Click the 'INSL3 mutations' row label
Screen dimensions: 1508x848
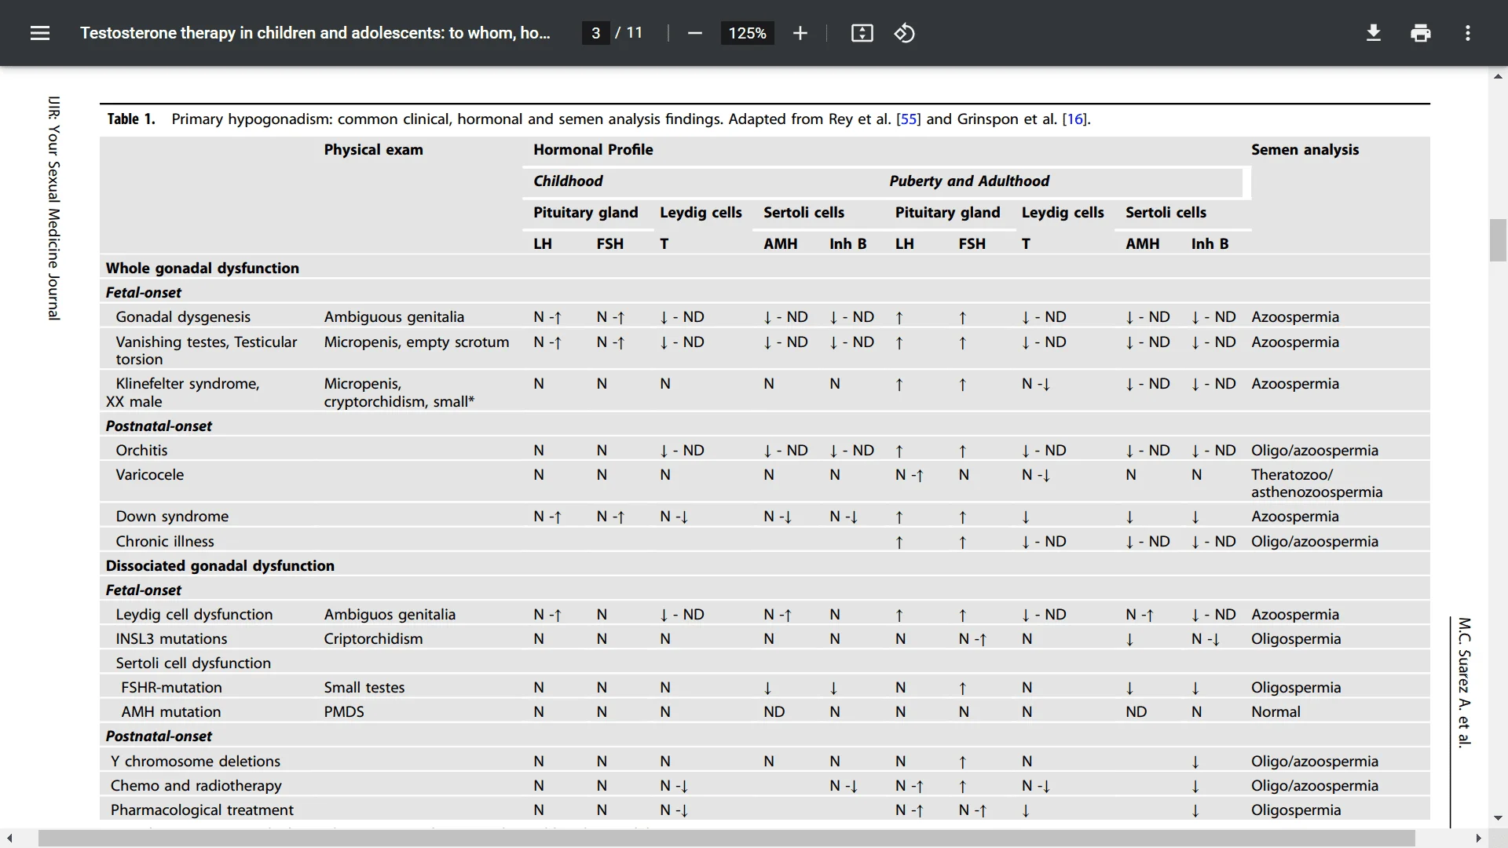(171, 638)
